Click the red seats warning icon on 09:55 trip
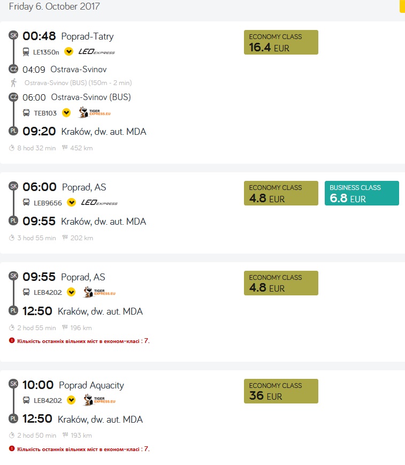 [12, 340]
